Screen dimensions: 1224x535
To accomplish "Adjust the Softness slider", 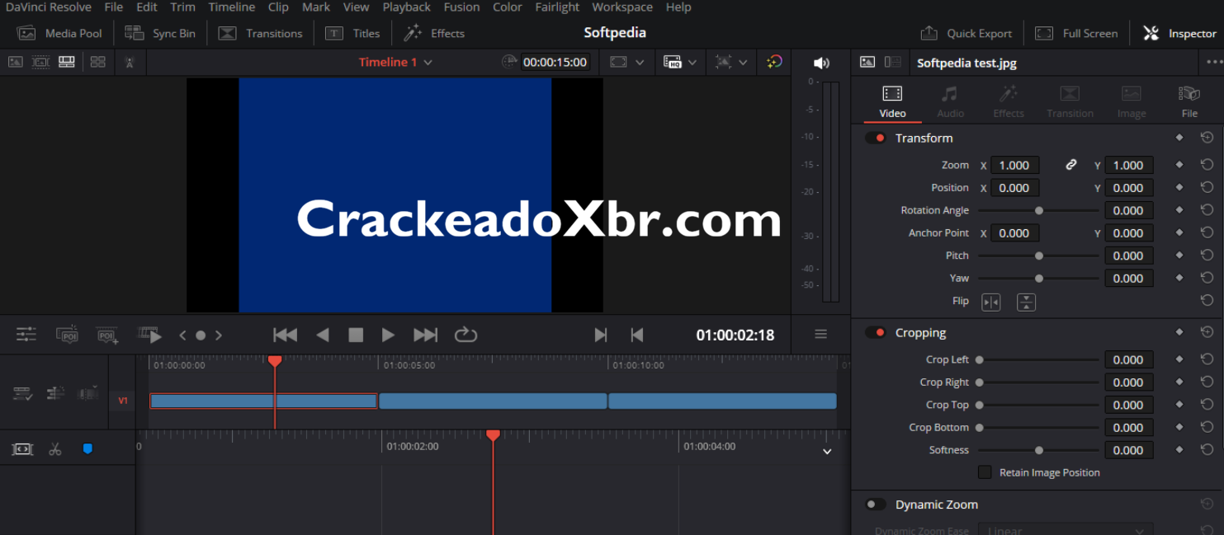I will (x=1038, y=450).
